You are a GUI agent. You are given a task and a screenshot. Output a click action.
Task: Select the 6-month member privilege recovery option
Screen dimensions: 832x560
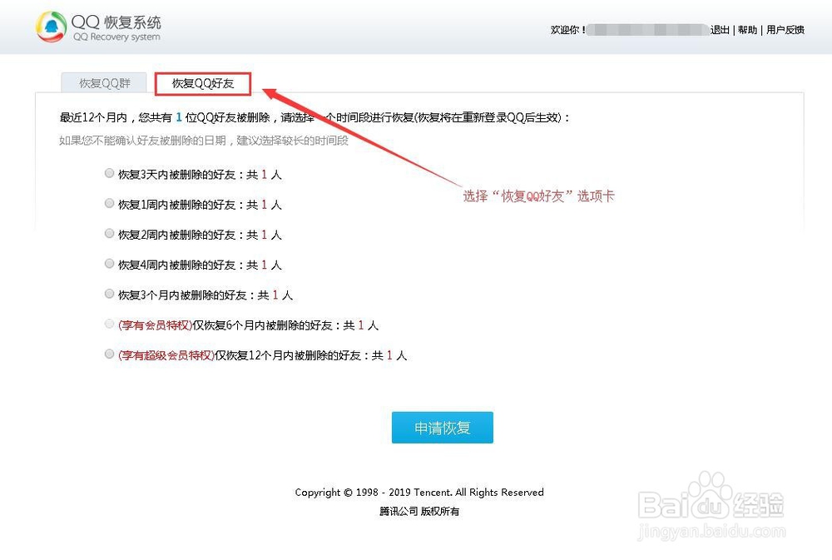[x=109, y=324]
